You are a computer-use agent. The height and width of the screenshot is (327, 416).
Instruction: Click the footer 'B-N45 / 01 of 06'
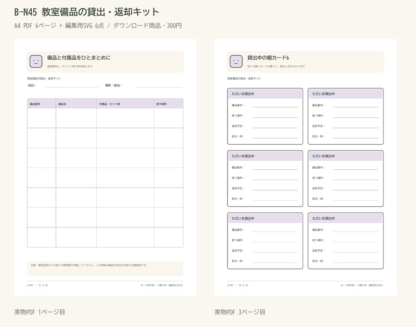pos(37,285)
